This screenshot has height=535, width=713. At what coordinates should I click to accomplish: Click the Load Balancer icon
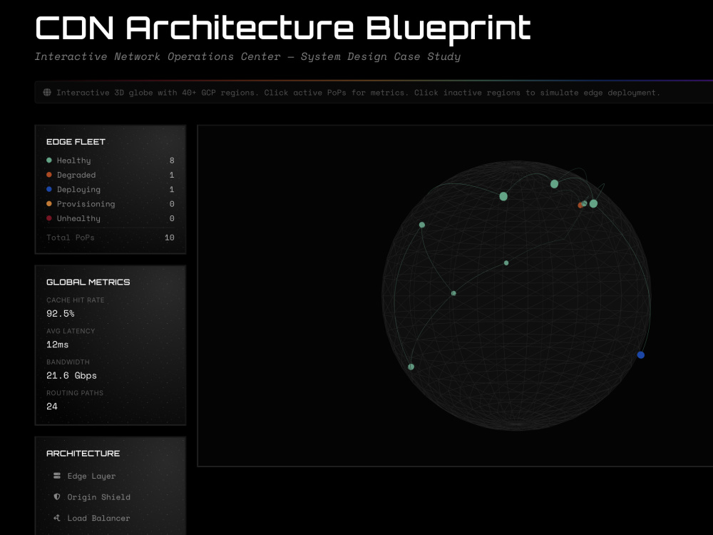57,518
